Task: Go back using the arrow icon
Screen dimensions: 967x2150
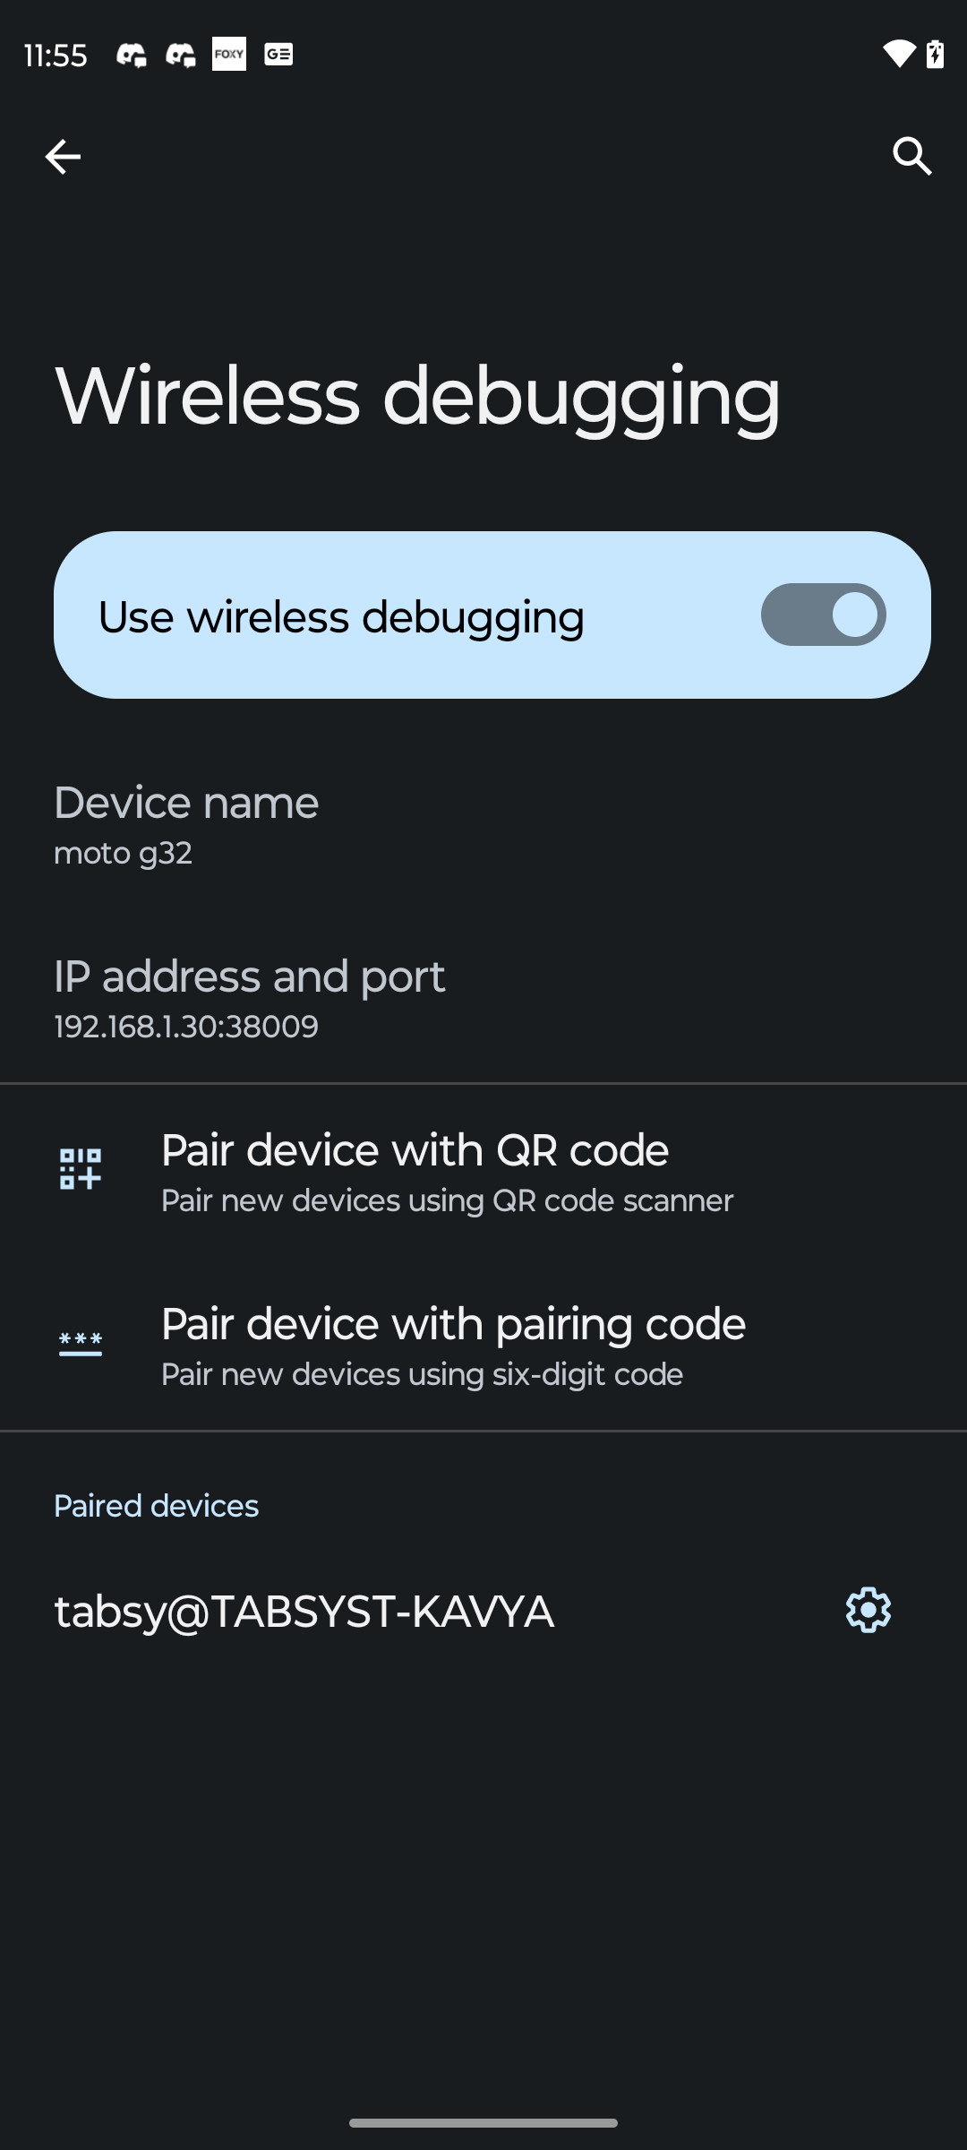Action: click(x=63, y=157)
